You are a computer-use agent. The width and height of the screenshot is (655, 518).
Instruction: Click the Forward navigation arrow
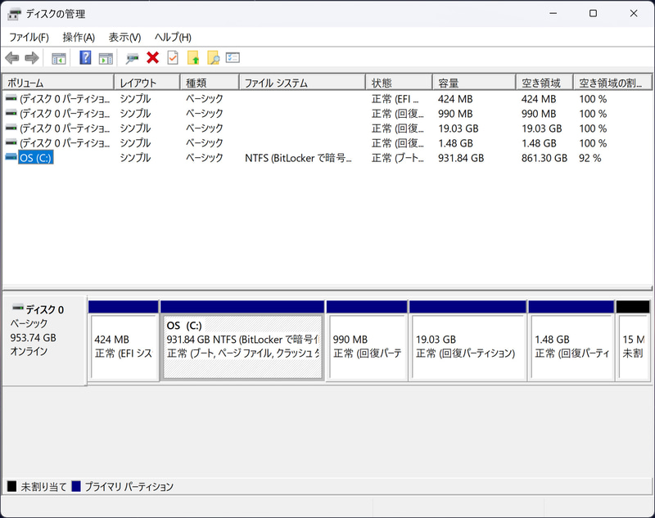tap(31, 57)
